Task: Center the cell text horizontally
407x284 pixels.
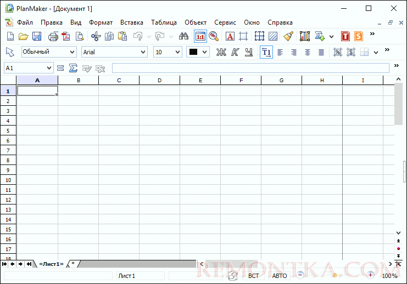Action: click(x=308, y=52)
